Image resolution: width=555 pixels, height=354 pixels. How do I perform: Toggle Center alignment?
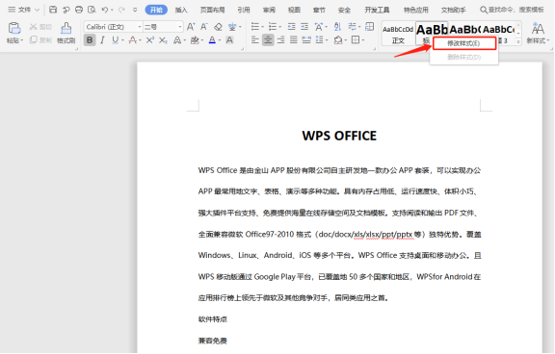point(268,40)
